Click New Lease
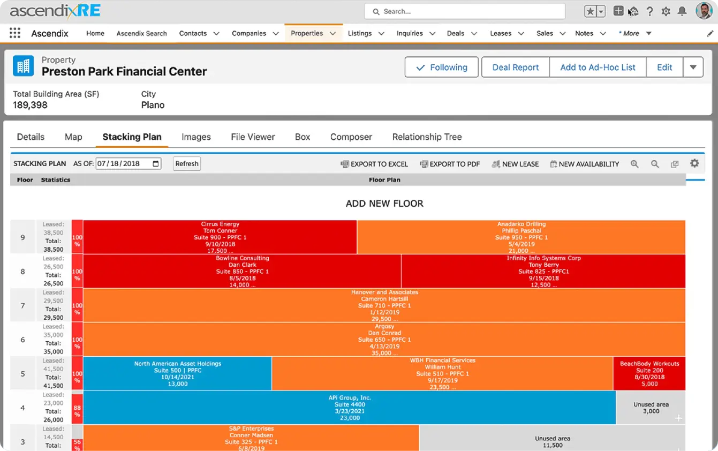 click(x=515, y=164)
